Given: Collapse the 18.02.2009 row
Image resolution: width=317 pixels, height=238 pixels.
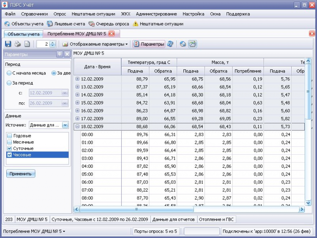Looking at the screenshot, I should [x=77, y=126].
